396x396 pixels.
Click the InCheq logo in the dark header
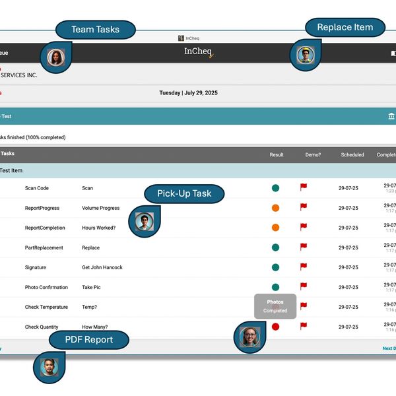coord(199,52)
